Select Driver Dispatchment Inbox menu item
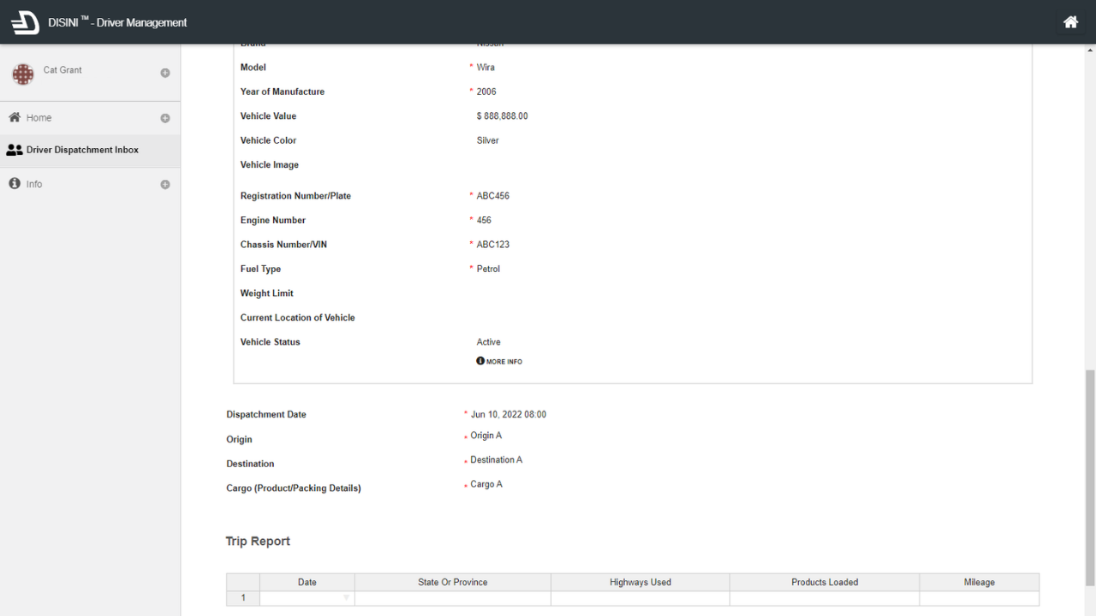Image resolution: width=1096 pixels, height=616 pixels. [82, 150]
